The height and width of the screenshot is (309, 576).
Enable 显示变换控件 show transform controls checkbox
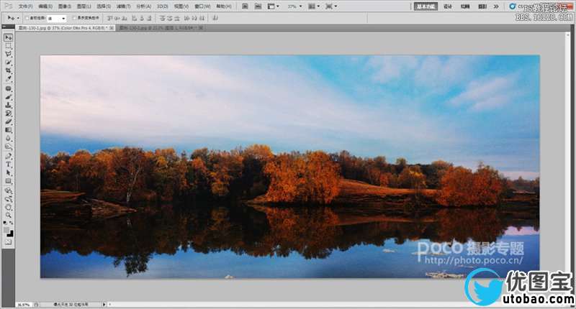pyautogui.click(x=75, y=18)
